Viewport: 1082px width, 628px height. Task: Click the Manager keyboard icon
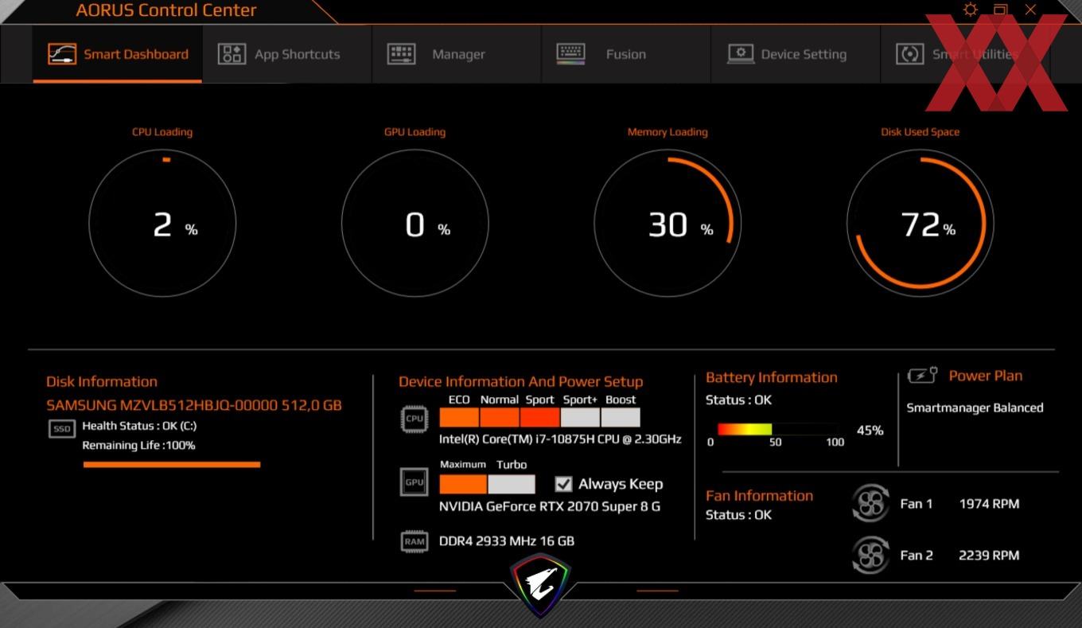point(401,54)
